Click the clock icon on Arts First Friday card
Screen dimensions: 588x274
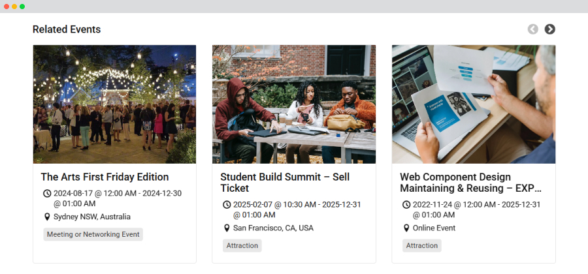[x=47, y=194]
